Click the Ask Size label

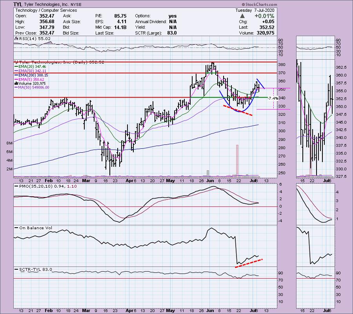(72, 22)
